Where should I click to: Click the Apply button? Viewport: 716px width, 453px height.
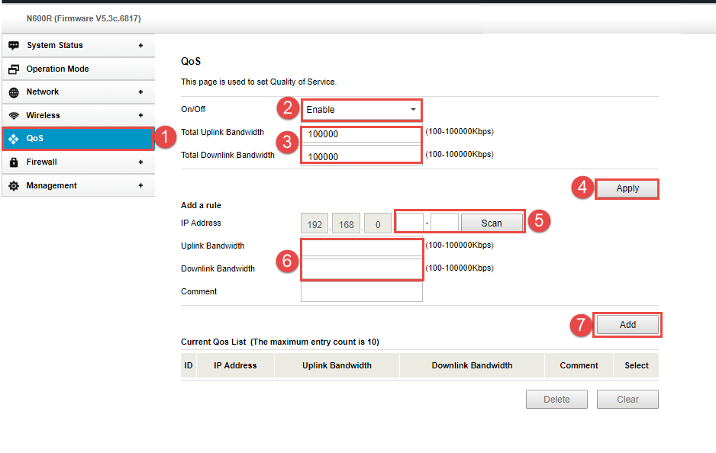tap(627, 188)
